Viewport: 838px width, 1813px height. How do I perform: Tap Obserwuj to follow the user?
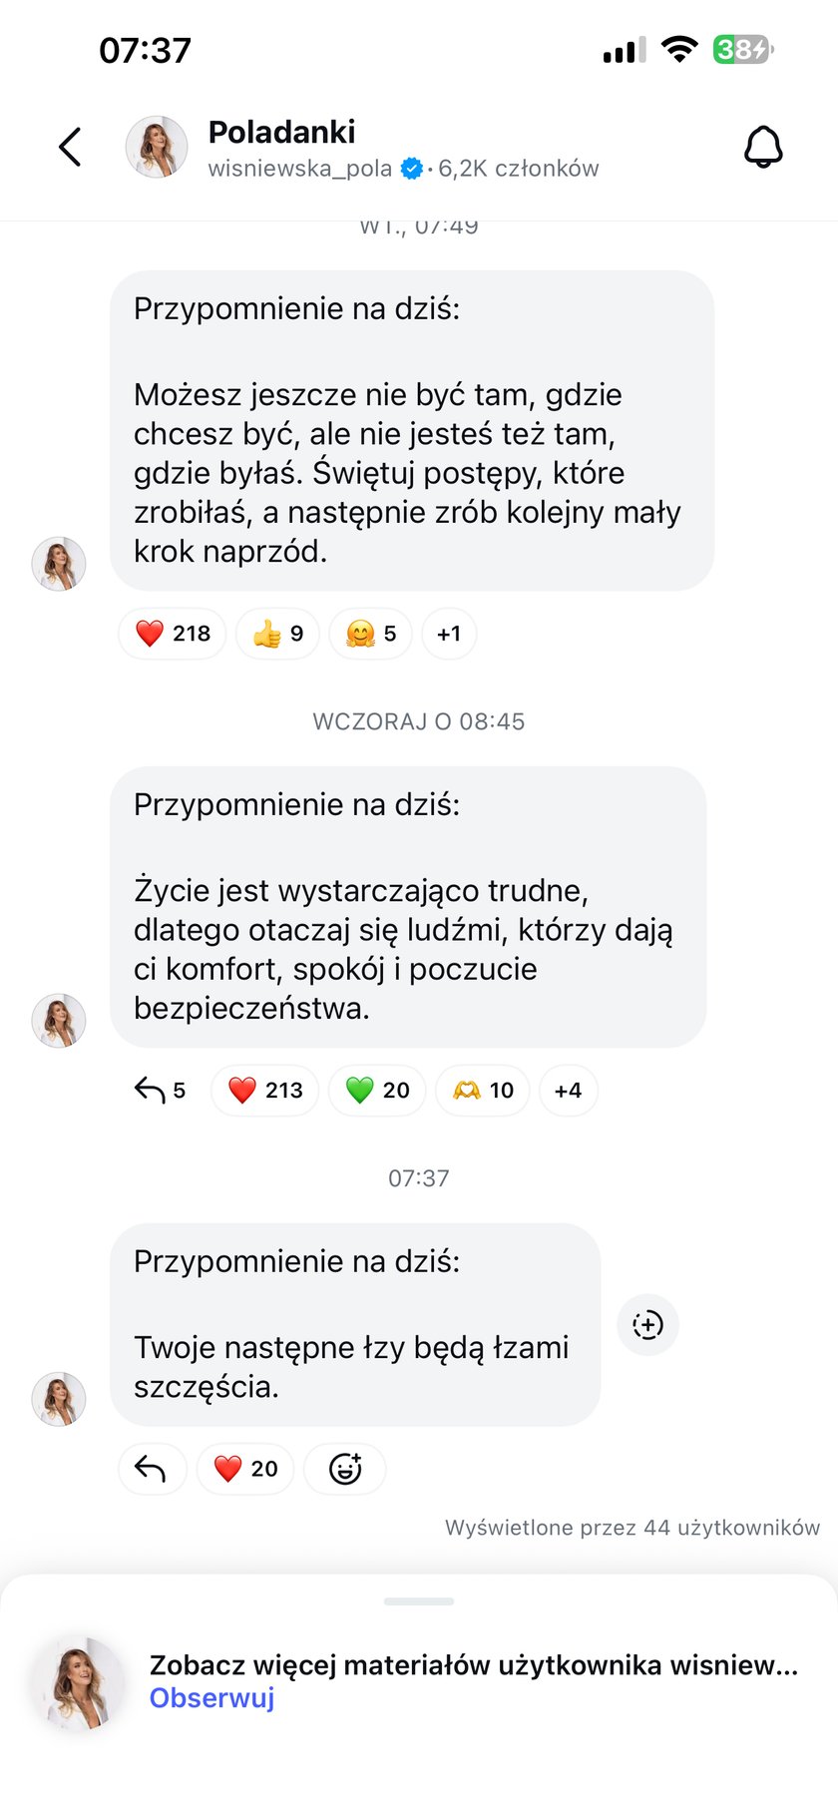[211, 1698]
